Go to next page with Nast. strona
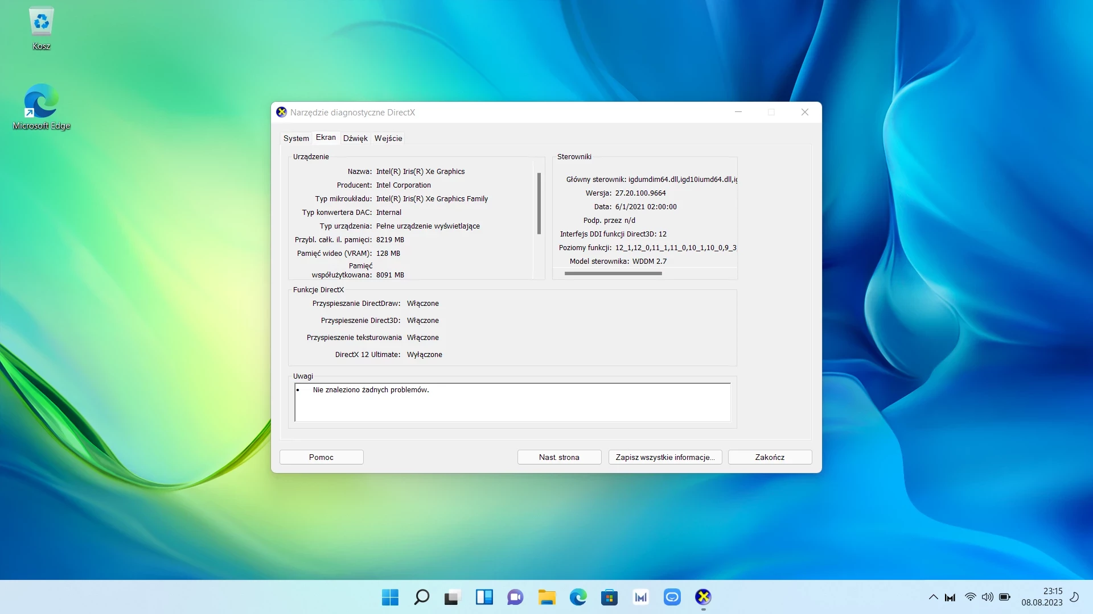The height and width of the screenshot is (614, 1093). click(x=559, y=457)
